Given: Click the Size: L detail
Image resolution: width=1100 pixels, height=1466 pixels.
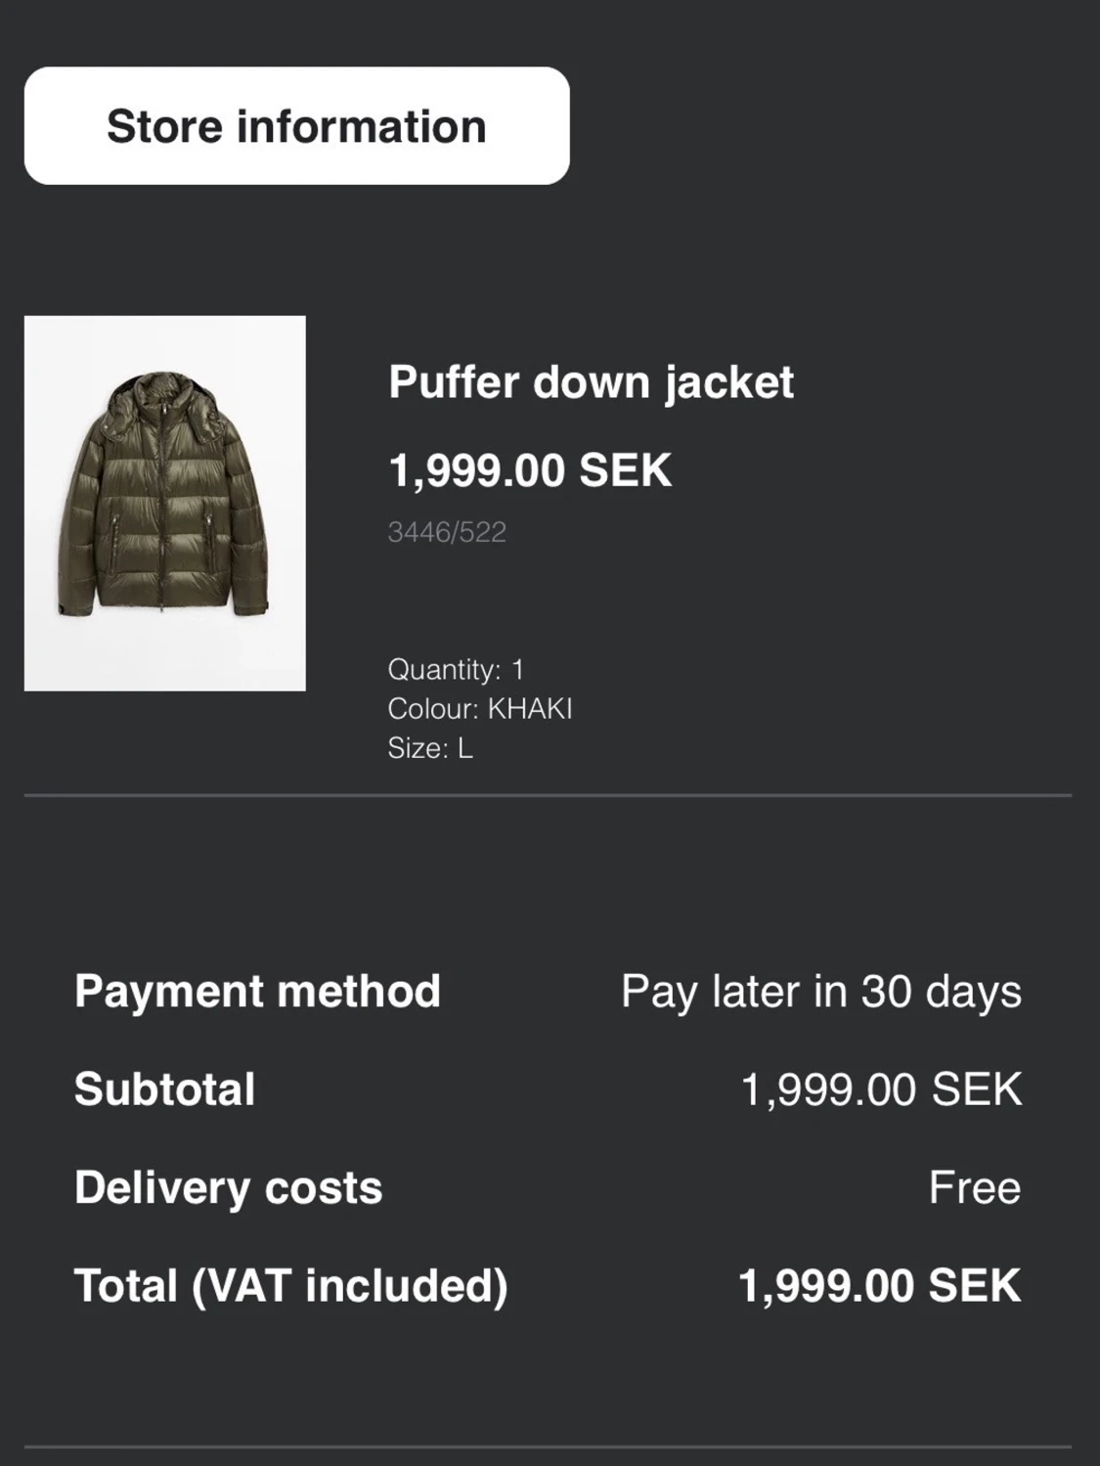Looking at the screenshot, I should [x=429, y=748].
